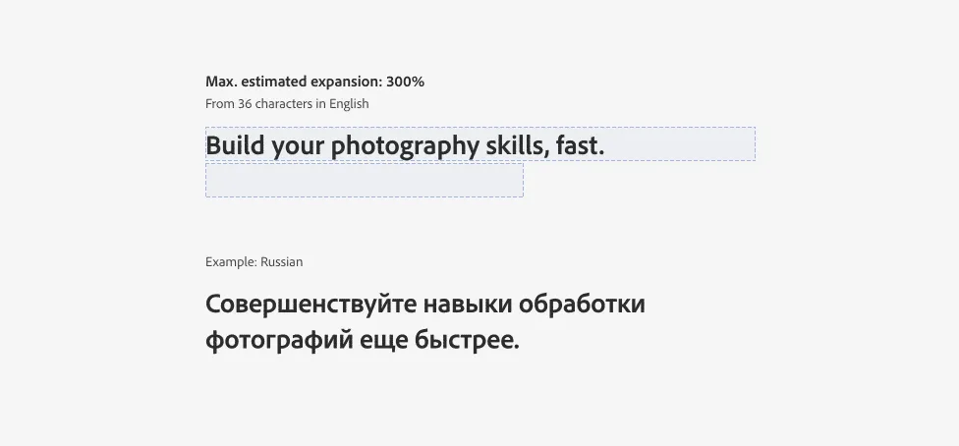This screenshot has height=446, width=959.
Task: Click the Russian word "Совершенствуйте"
Action: tap(310, 305)
